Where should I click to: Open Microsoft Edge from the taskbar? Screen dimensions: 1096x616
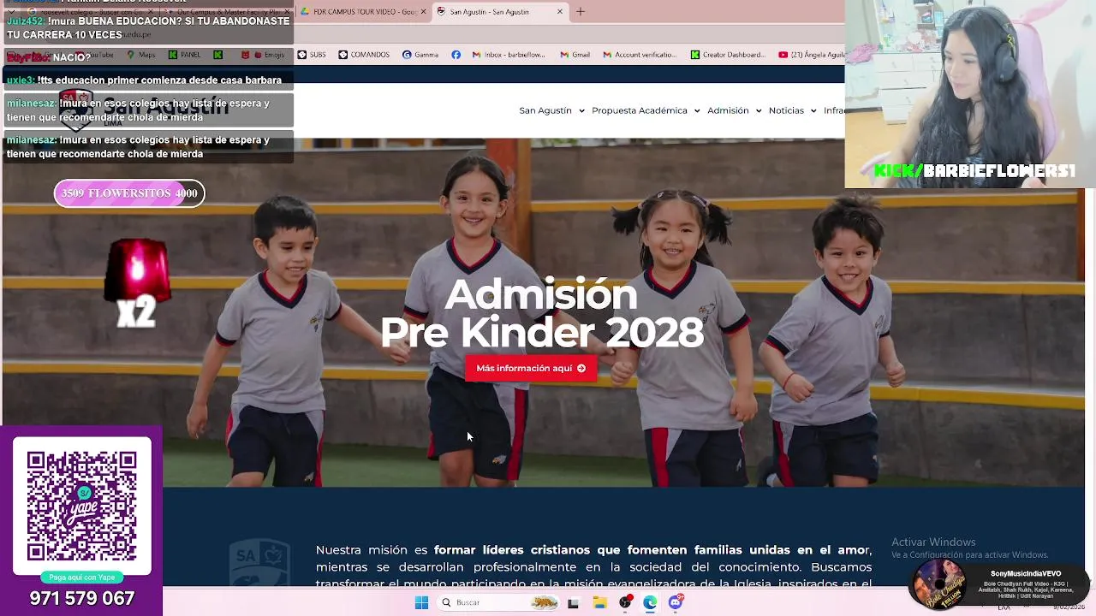(650, 602)
